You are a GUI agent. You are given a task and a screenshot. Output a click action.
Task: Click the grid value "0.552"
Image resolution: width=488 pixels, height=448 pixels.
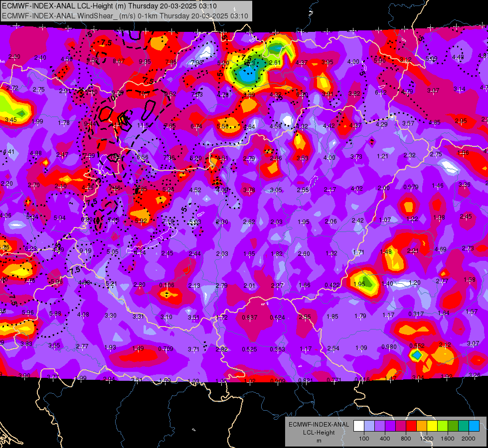(417, 346)
